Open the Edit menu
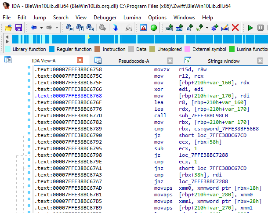 pyautogui.click(x=22, y=18)
